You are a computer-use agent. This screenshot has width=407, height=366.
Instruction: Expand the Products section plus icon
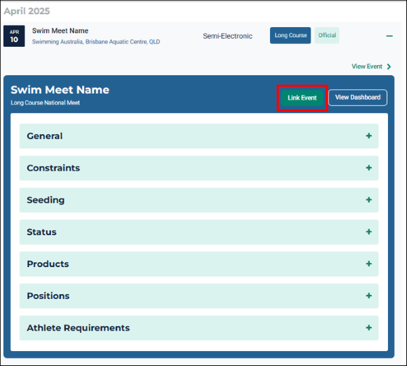369,264
